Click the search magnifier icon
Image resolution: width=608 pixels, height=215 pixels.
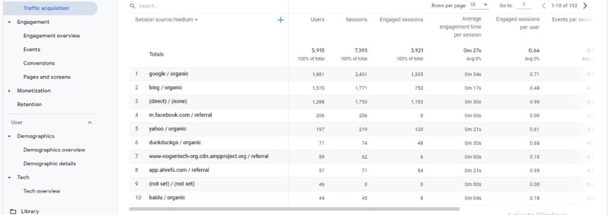pyautogui.click(x=132, y=6)
